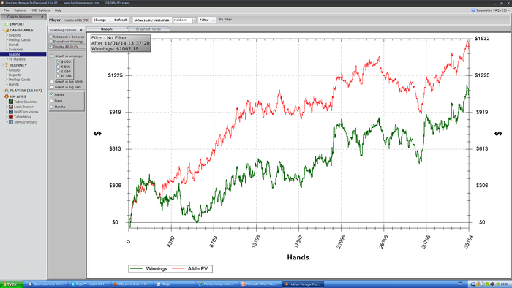512x288 pixels.
Task: Open Cash Games Sessions
Action: pos(15,50)
